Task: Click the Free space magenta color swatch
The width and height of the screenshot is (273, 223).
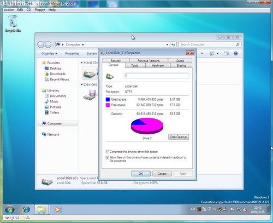Action: [108, 105]
